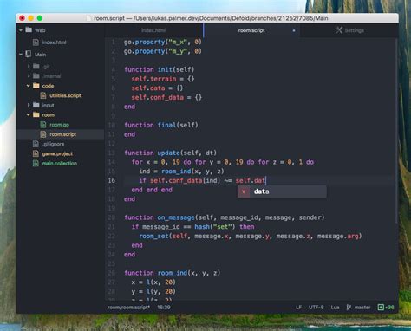Click the editor vertical scrollbar
This screenshot has height=331, width=411.
(396, 130)
